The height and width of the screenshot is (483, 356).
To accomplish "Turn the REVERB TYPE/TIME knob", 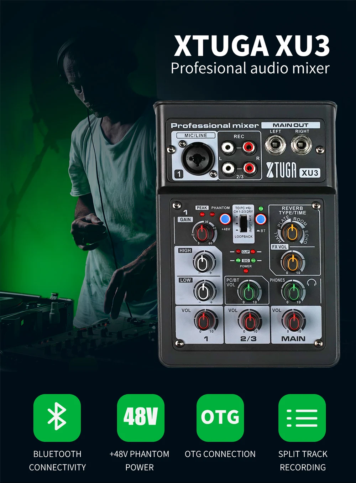I will click(x=292, y=232).
